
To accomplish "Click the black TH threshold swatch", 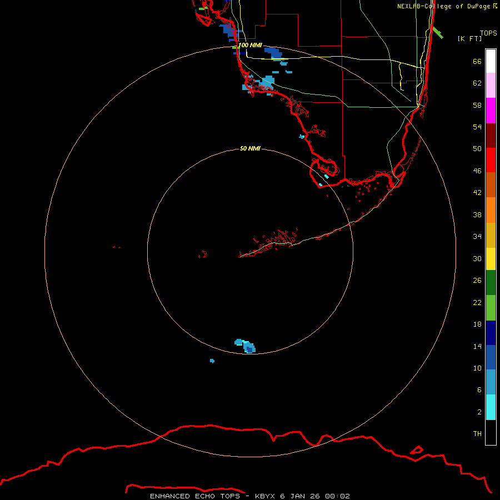I will pyautogui.click(x=491, y=432).
